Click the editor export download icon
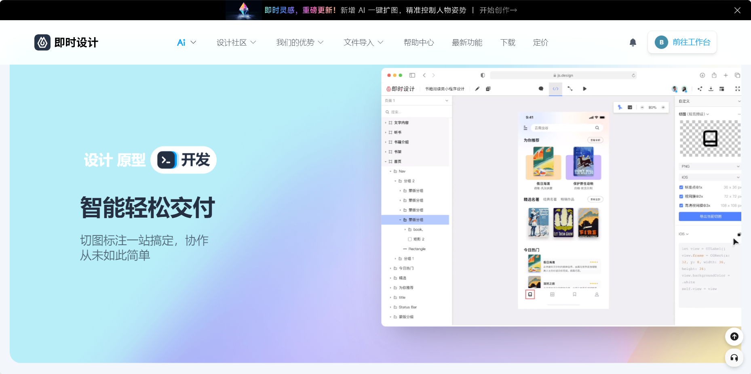Image resolution: width=751 pixels, height=374 pixels. pyautogui.click(x=711, y=88)
